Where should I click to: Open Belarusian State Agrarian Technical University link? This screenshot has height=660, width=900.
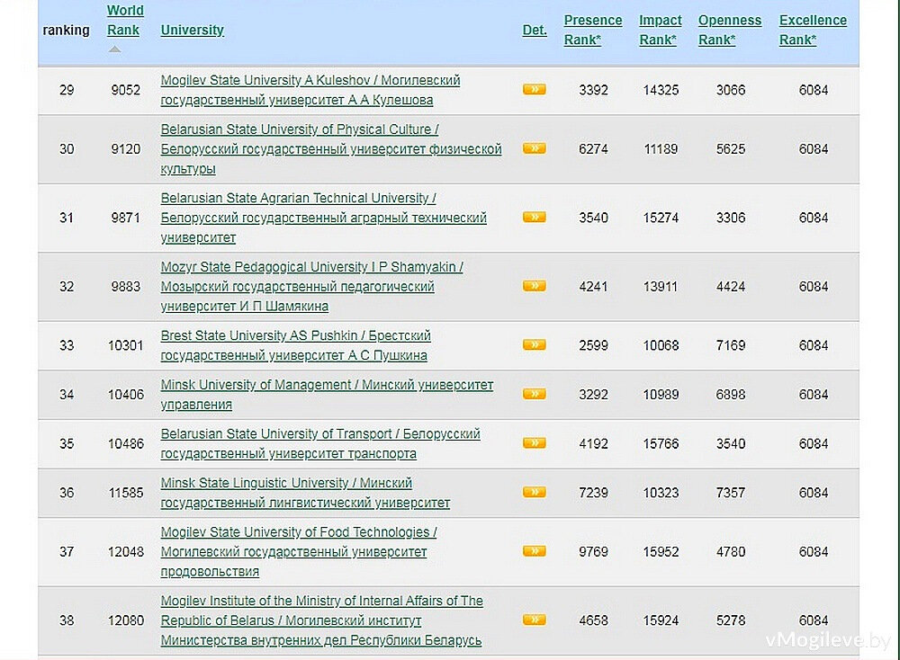(x=324, y=218)
